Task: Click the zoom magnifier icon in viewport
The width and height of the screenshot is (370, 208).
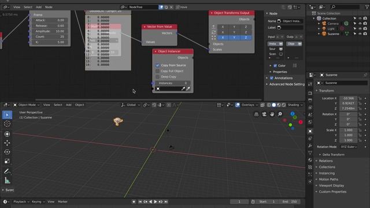Action: [280, 114]
